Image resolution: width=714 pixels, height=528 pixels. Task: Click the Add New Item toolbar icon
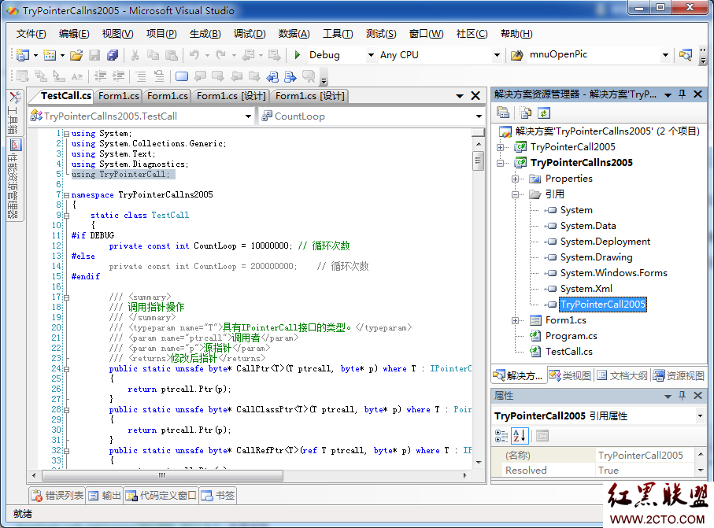pos(49,55)
